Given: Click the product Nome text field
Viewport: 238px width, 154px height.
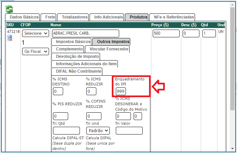Looking at the screenshot, I should pyautogui.click(x=85, y=34).
